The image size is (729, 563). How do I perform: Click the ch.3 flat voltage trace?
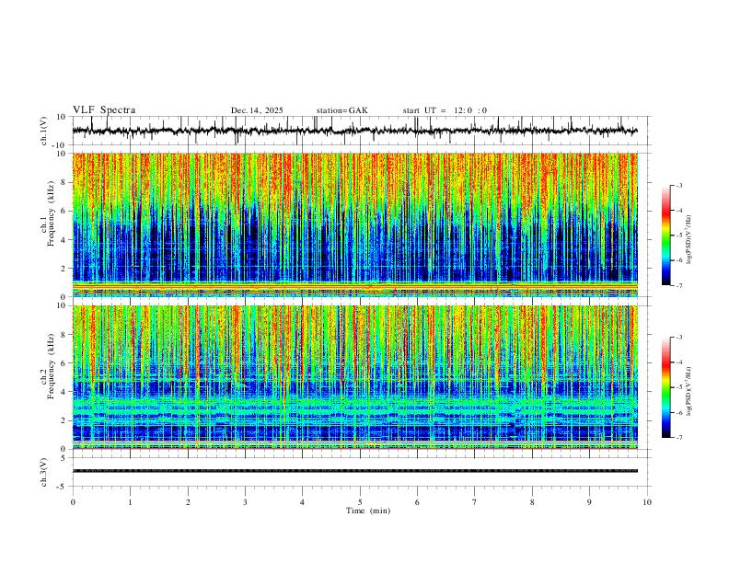click(354, 471)
